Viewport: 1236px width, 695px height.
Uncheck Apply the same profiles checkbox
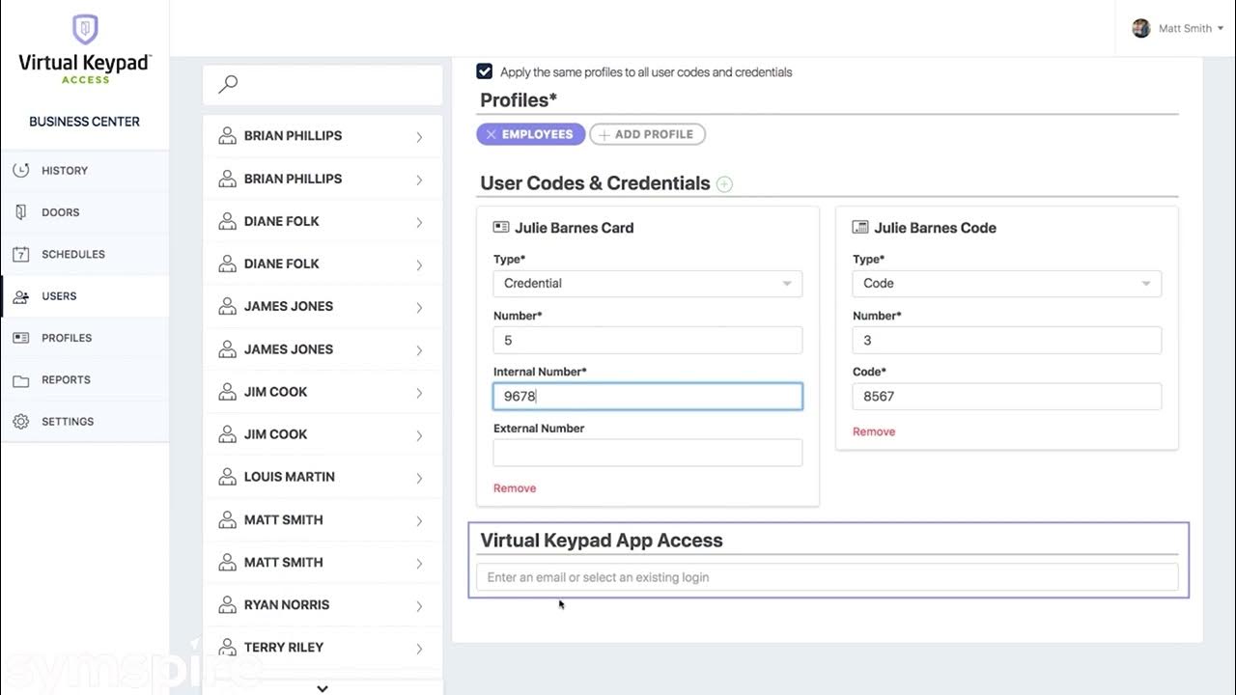coord(485,71)
